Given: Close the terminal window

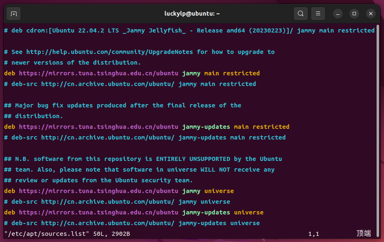Looking at the screenshot, I should (371, 14).
